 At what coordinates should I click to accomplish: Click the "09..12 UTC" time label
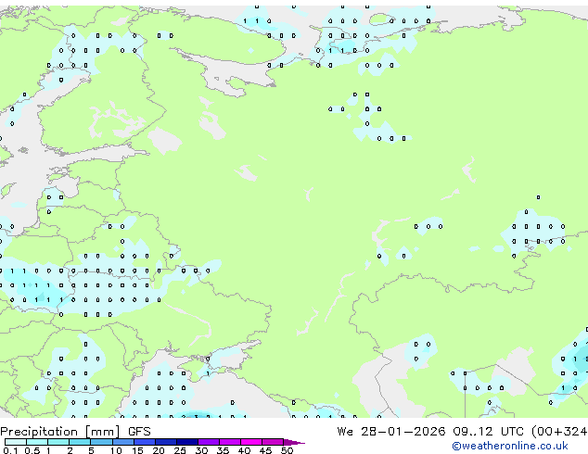pyautogui.click(x=488, y=432)
